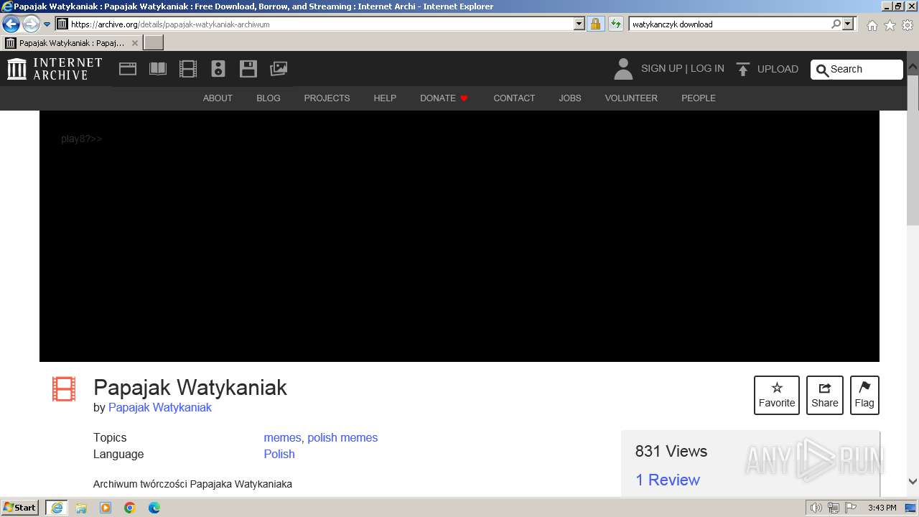
Task: Open the Windows Start button
Action: tap(20, 507)
